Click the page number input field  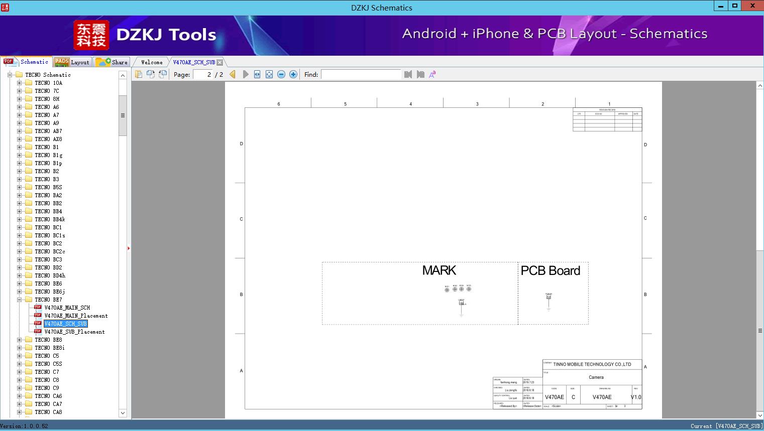tap(203, 74)
